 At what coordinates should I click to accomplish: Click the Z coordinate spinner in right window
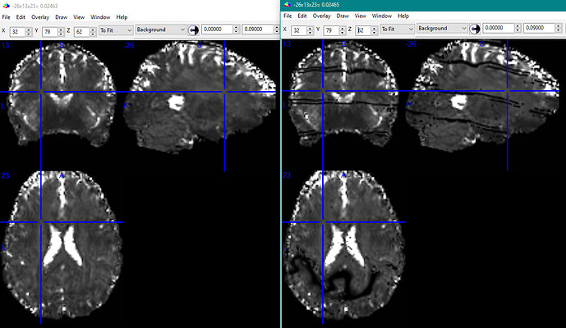375,30
